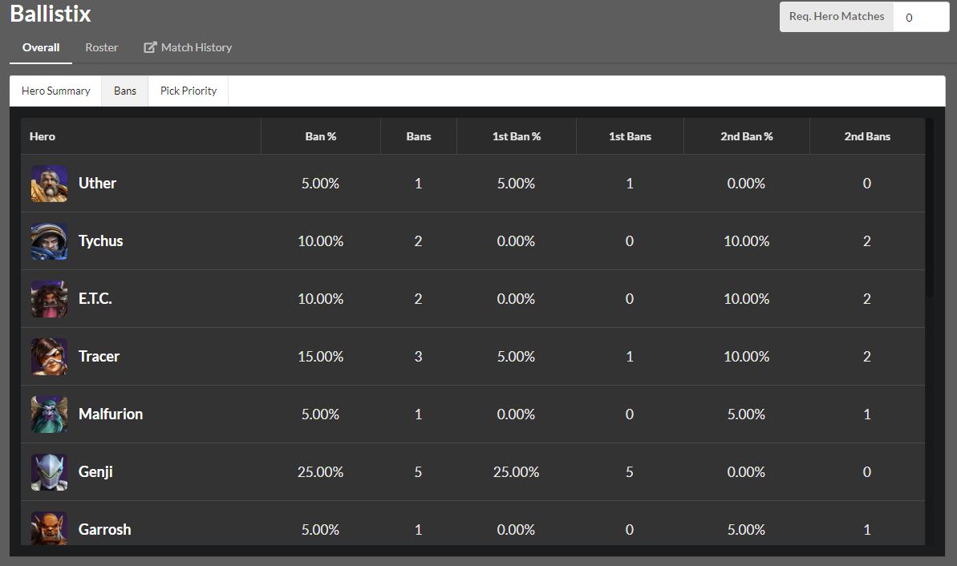This screenshot has width=957, height=566.
Task: Click Uther's 5.00% 1st Ban % value
Action: 516,183
